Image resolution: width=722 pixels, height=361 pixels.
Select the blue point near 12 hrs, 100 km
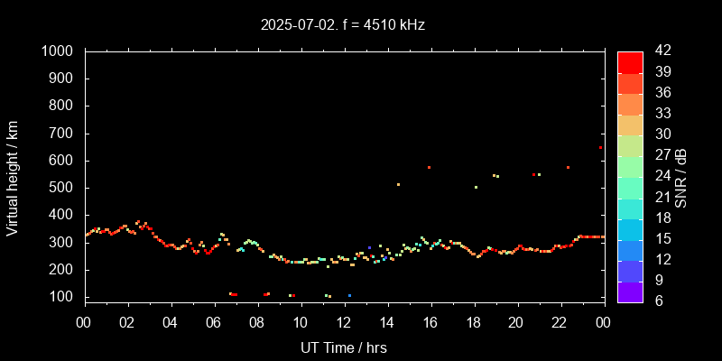[x=349, y=295]
